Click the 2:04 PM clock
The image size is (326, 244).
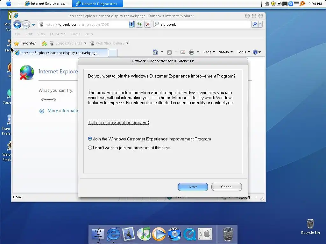(315, 4)
